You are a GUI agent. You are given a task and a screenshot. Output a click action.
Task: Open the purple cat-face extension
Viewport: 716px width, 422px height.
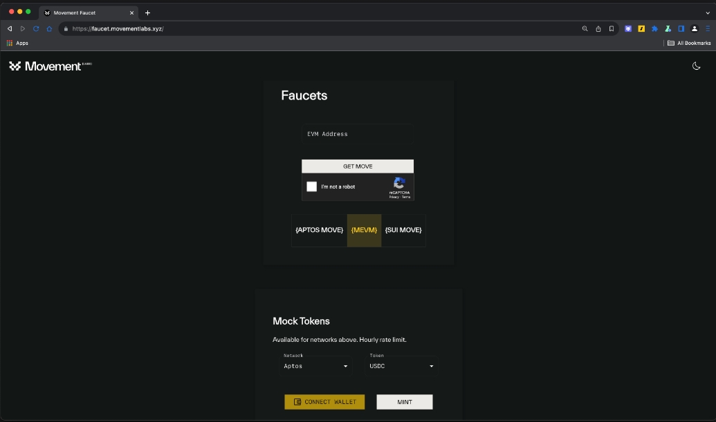tap(628, 29)
